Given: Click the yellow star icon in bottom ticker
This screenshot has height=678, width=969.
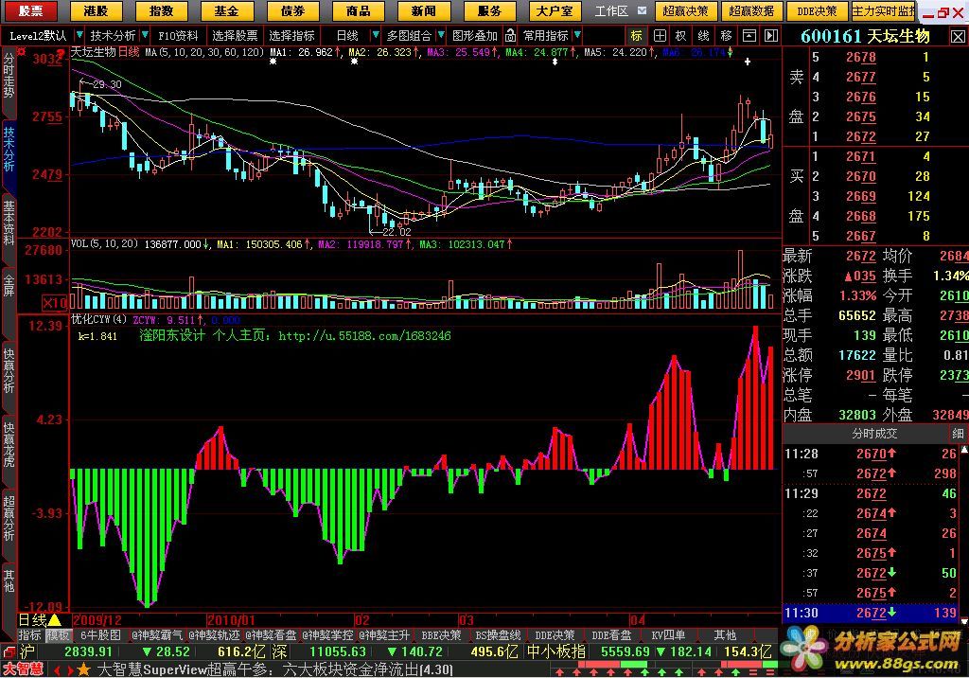Looking at the screenshot, I should point(83,669).
